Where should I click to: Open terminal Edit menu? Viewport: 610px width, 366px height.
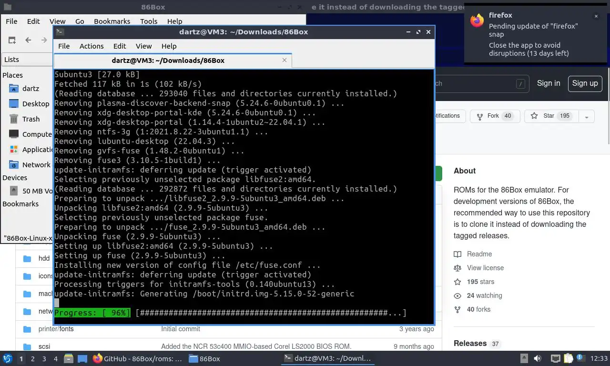tap(120, 46)
